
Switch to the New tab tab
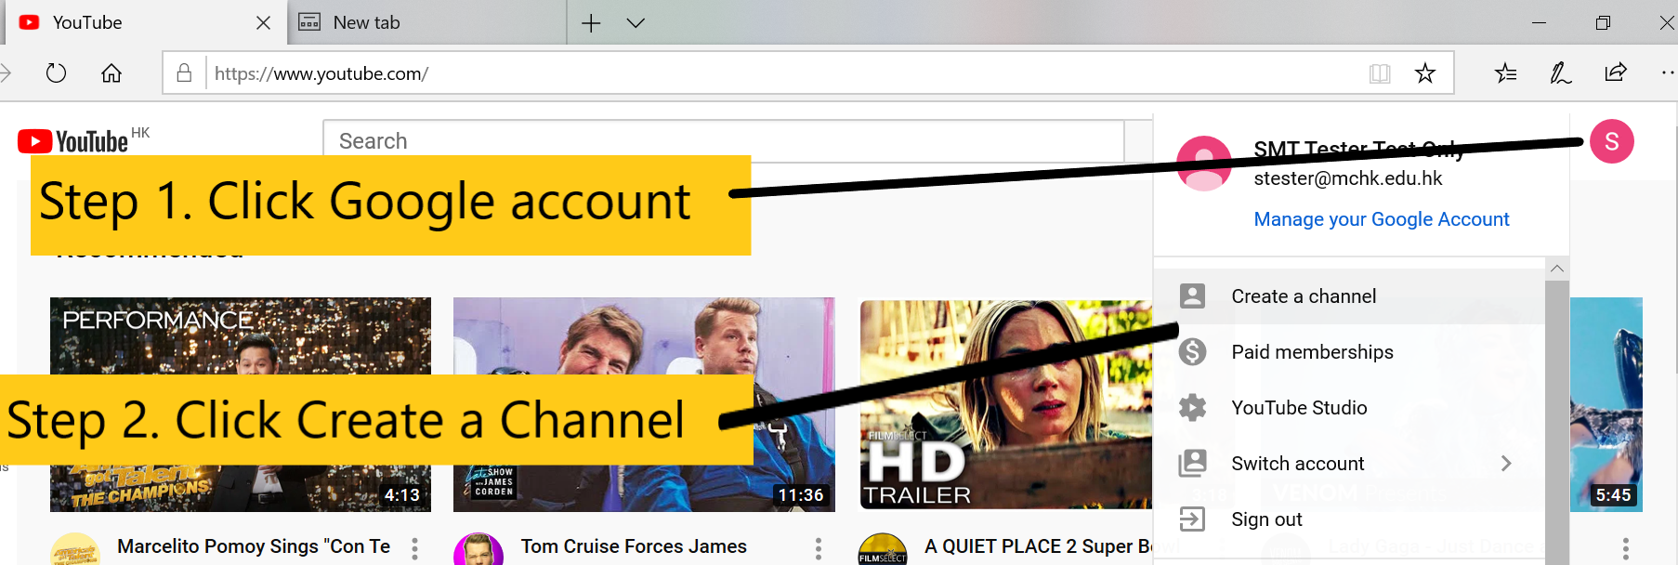click(x=427, y=22)
